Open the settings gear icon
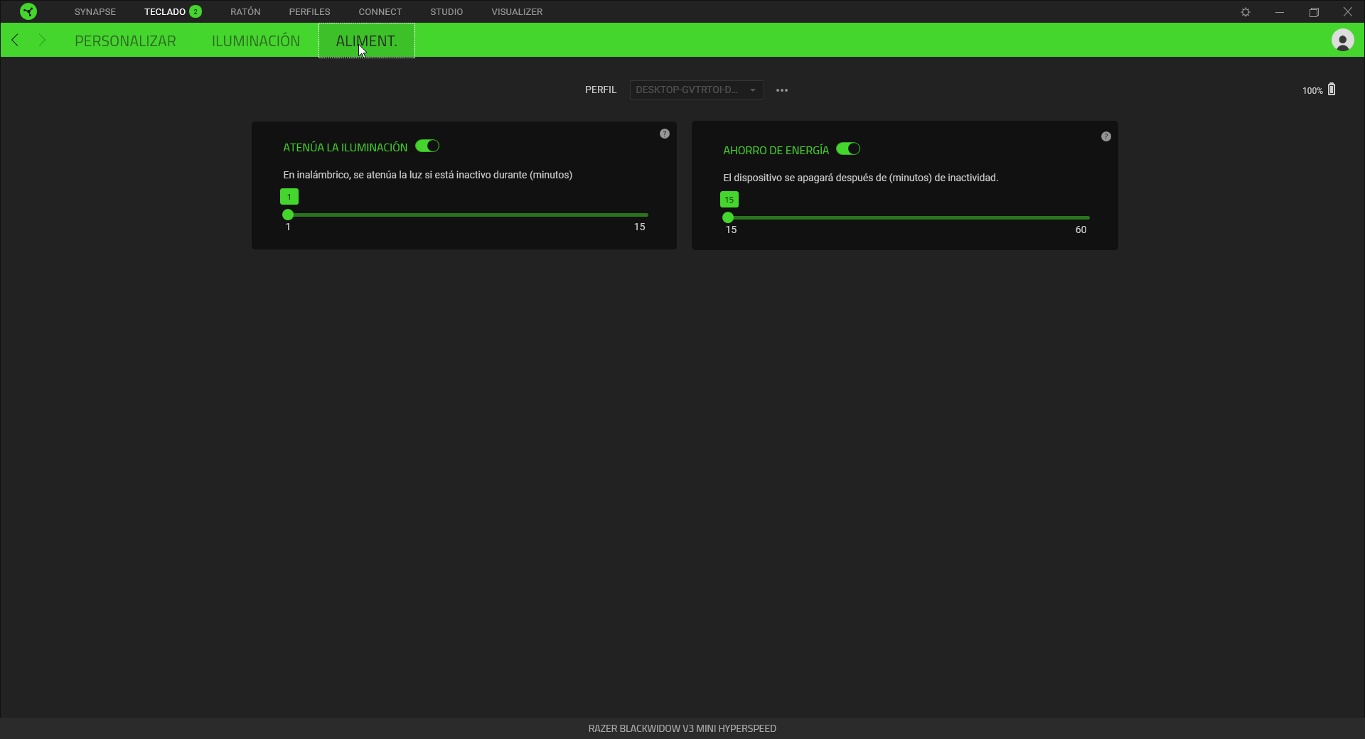The height and width of the screenshot is (739, 1365). pyautogui.click(x=1246, y=12)
